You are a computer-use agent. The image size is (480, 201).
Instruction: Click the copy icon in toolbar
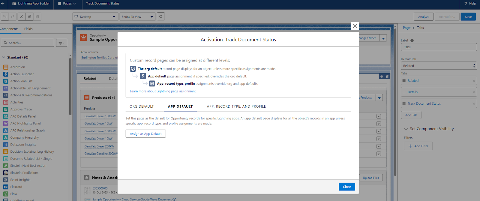tap(29, 17)
